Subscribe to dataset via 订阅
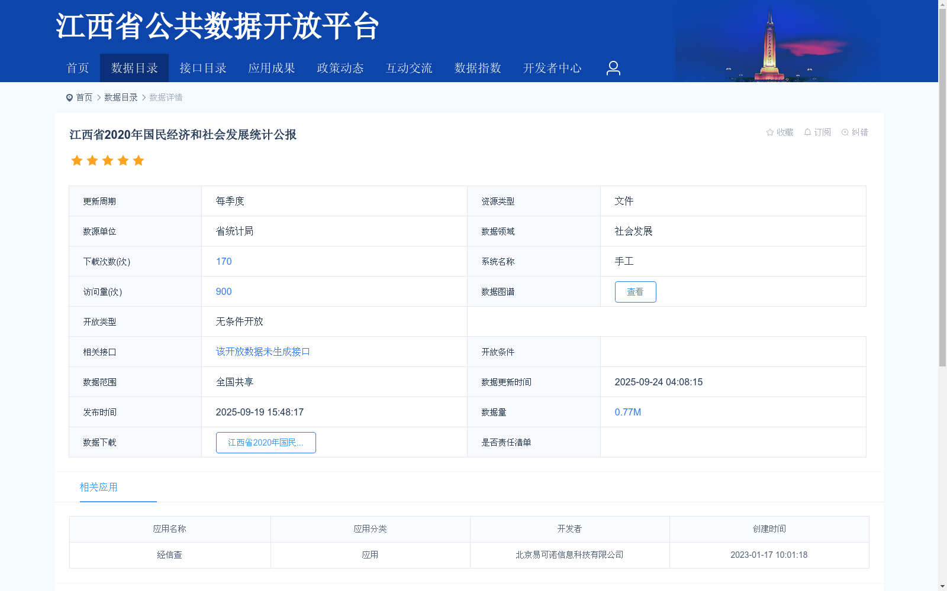 (x=817, y=132)
